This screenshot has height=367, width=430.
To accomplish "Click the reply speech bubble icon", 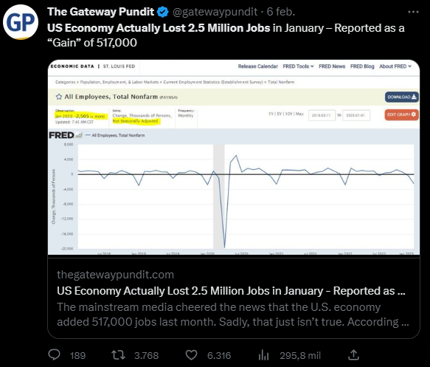I will tap(54, 355).
